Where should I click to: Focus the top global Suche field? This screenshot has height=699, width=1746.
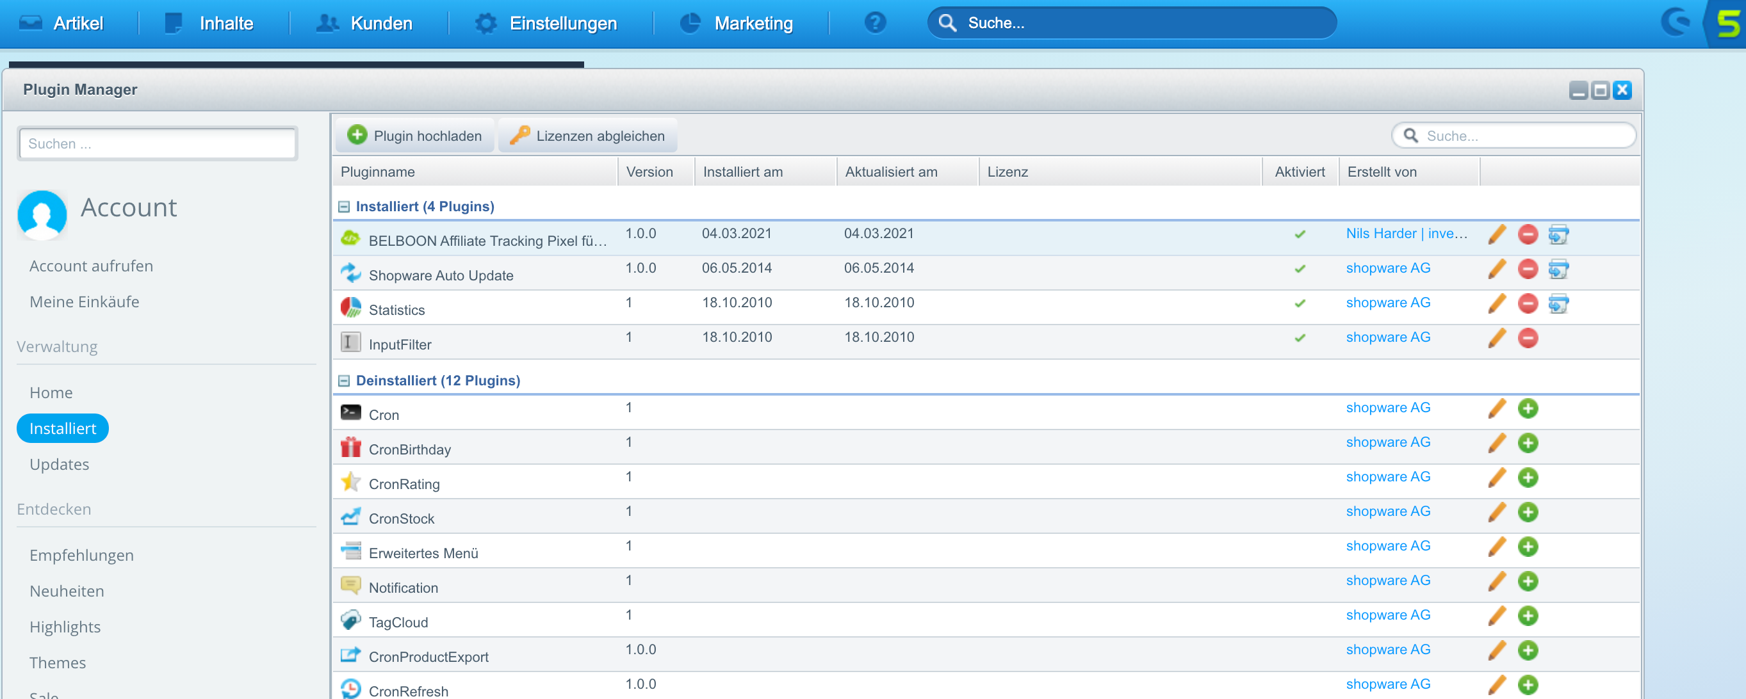pyautogui.click(x=1132, y=23)
